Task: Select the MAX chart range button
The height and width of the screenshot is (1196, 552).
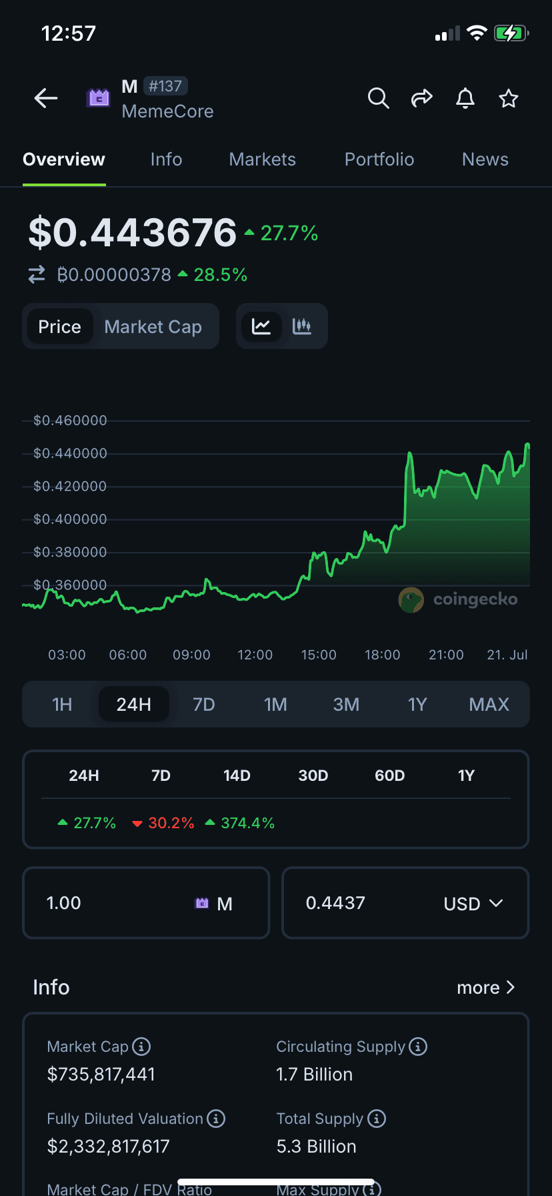Action: coord(489,704)
